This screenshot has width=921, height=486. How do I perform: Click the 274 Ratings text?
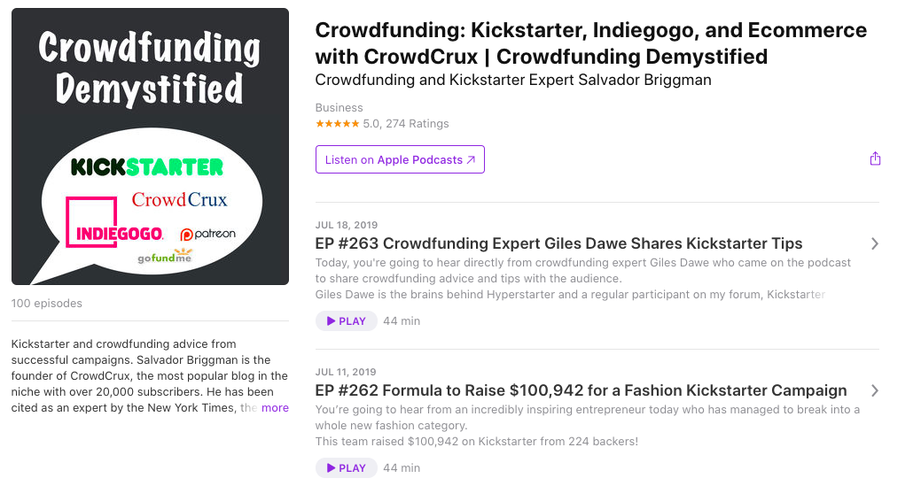point(417,124)
